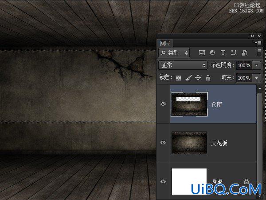The height and width of the screenshot is (200, 266).
Task: Expand the 不透明度 slider arrow
Action: [257, 65]
